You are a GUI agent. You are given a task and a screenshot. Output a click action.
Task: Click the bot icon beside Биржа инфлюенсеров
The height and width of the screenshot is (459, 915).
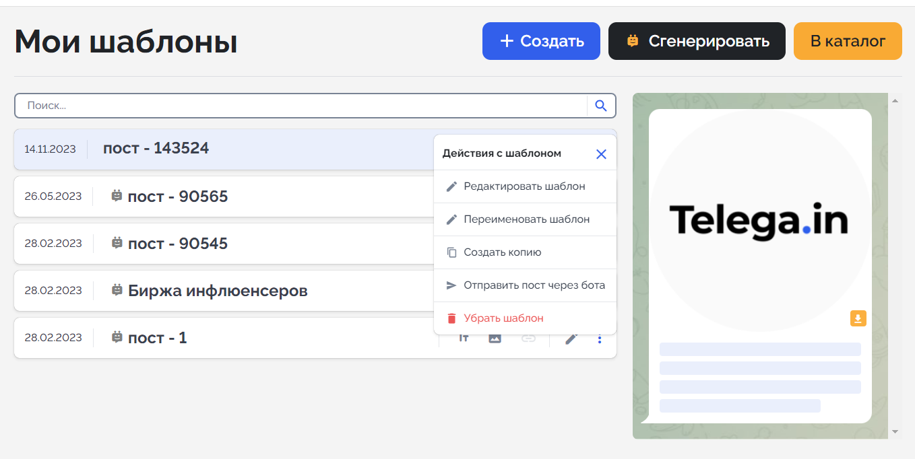[117, 290]
